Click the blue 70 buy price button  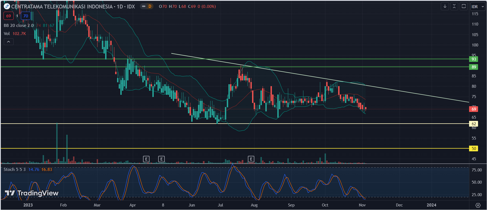(26, 16)
